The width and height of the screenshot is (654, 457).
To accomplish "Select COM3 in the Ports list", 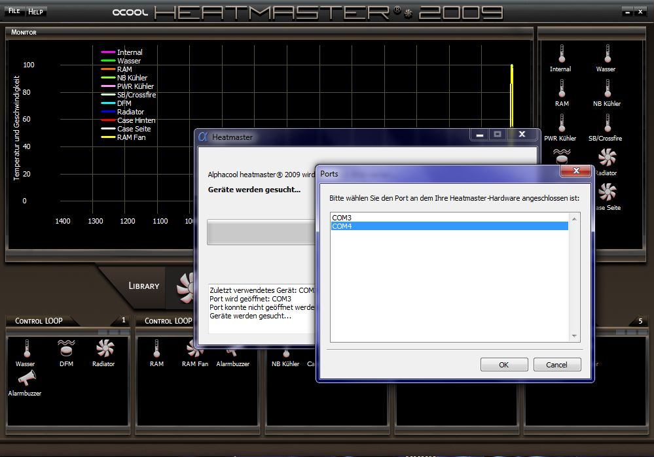I will (450, 218).
